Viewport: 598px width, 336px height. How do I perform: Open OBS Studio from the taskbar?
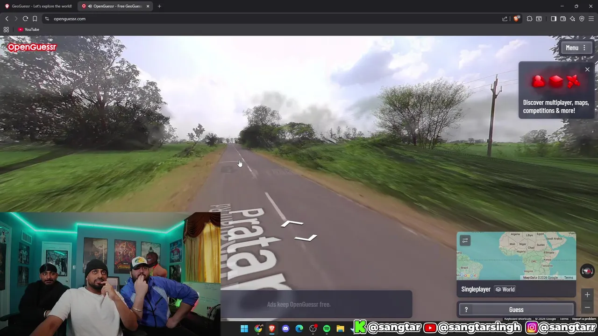[x=313, y=329]
